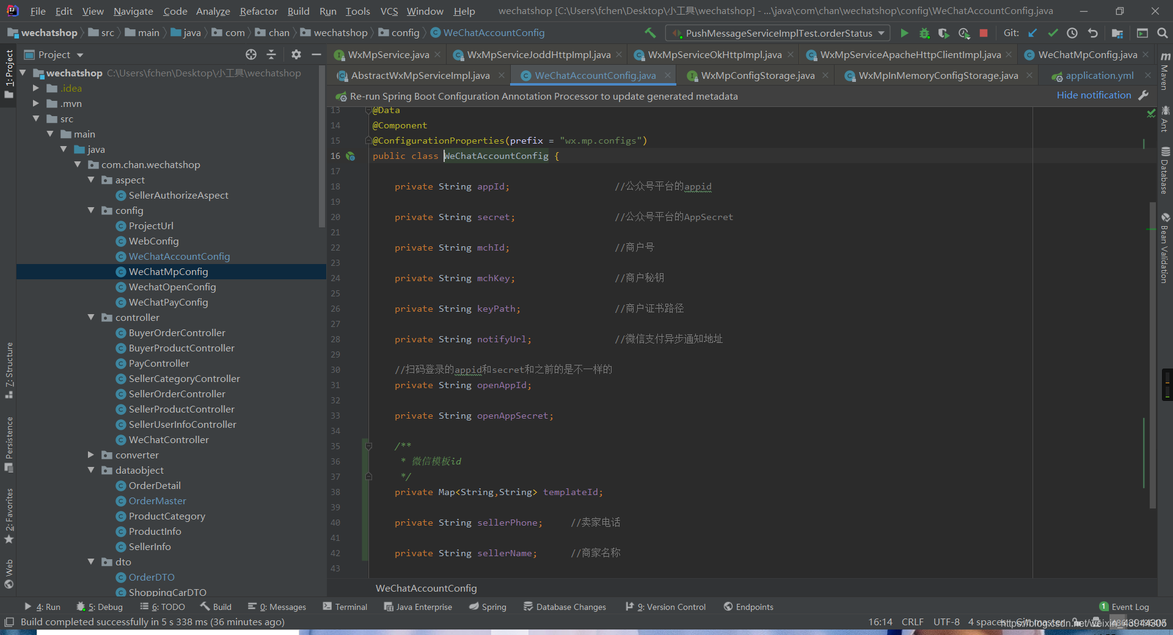Screen dimensions: 1173x635
Task: Open OrderMaster class in project tree
Action: 157,501
